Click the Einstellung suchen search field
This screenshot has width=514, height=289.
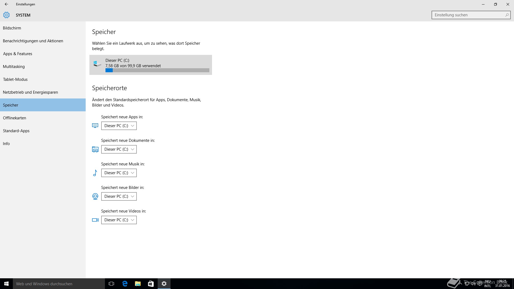tap(471, 15)
